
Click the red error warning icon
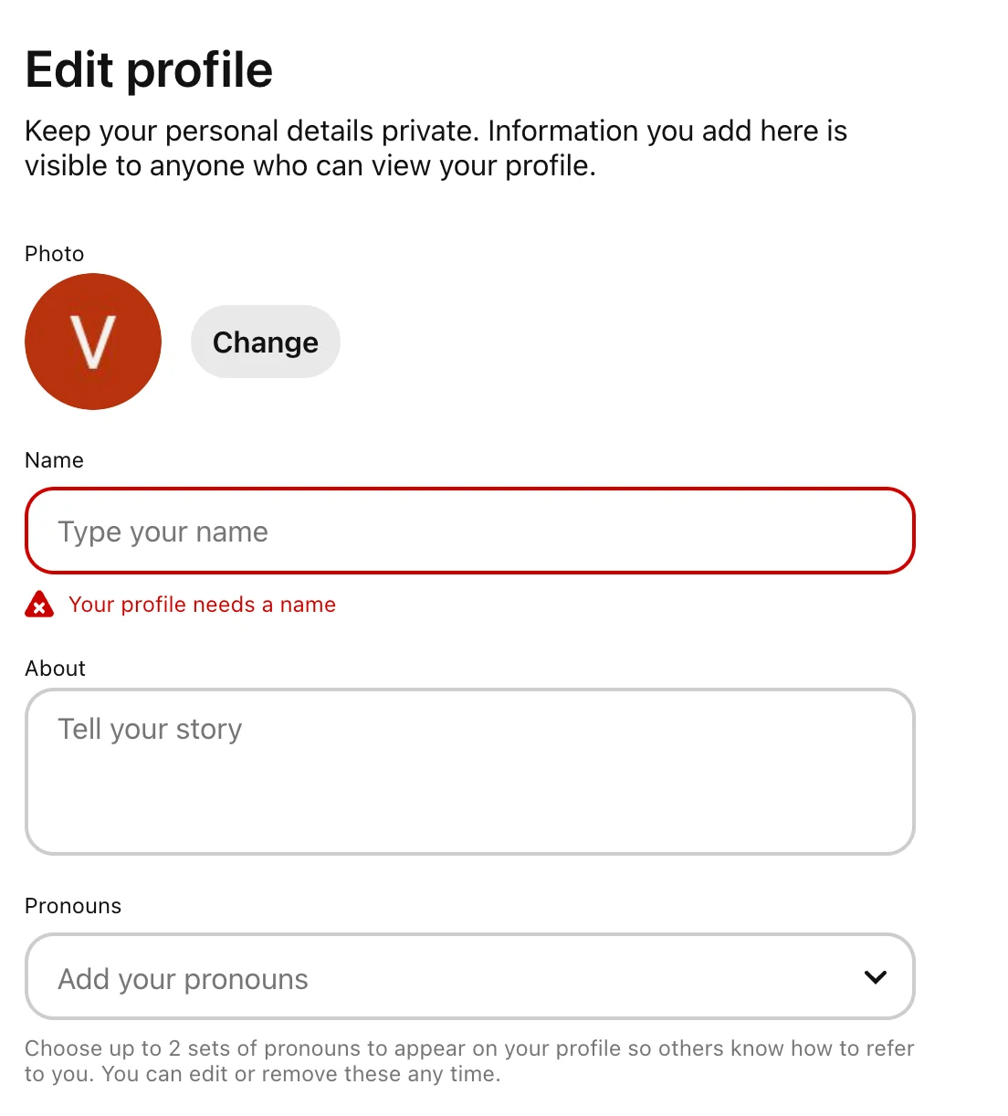(x=38, y=605)
